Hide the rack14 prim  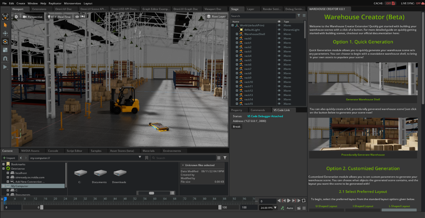(279, 99)
